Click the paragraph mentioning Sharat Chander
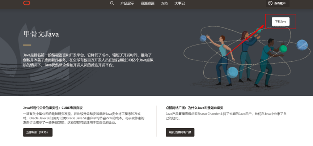This screenshot has width=313, height=146. [x=226, y=116]
